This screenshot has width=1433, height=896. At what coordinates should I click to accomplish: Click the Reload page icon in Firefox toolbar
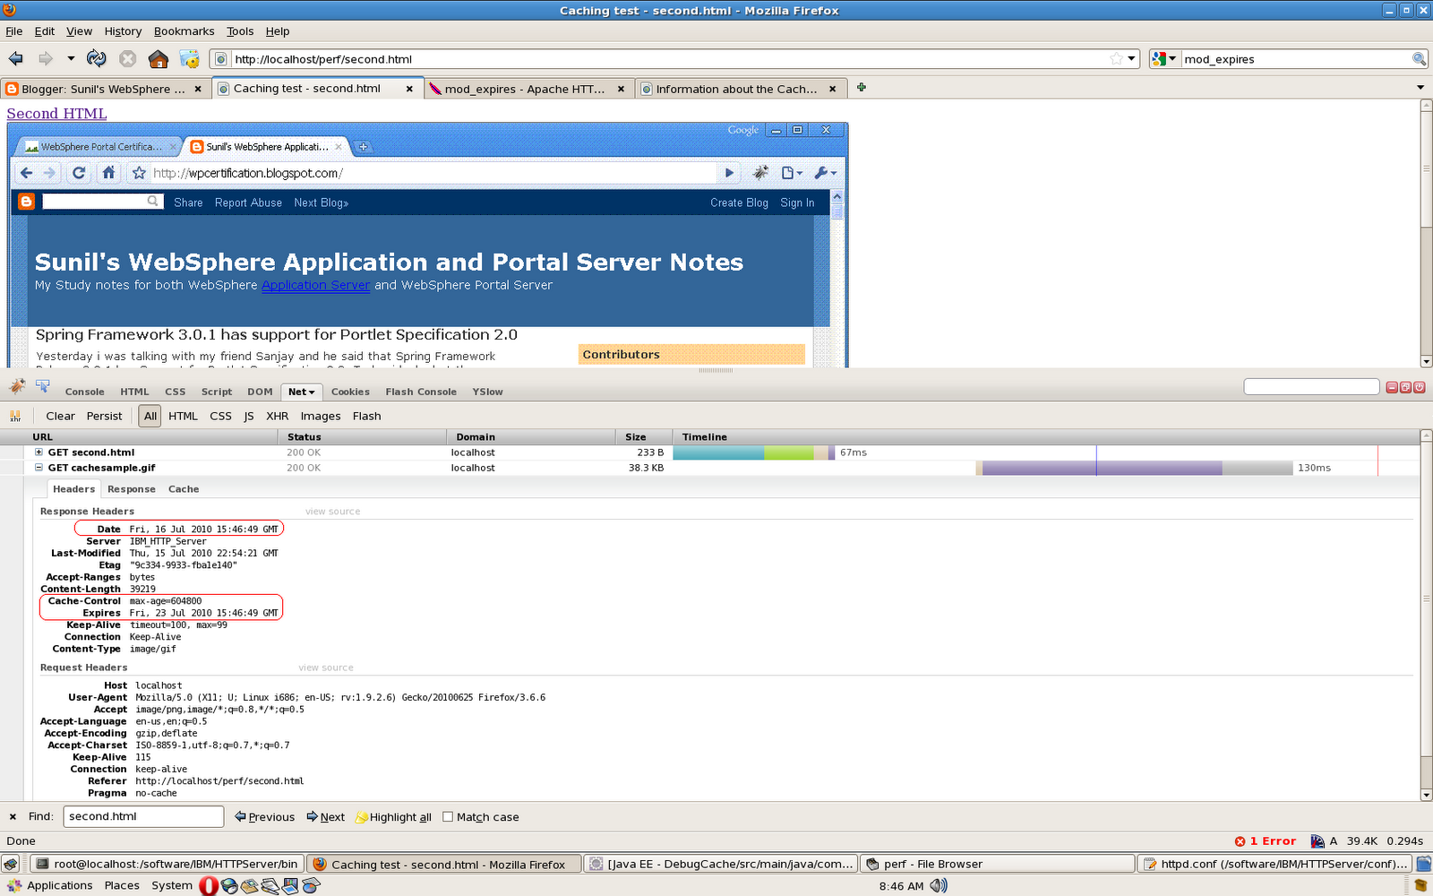point(96,58)
